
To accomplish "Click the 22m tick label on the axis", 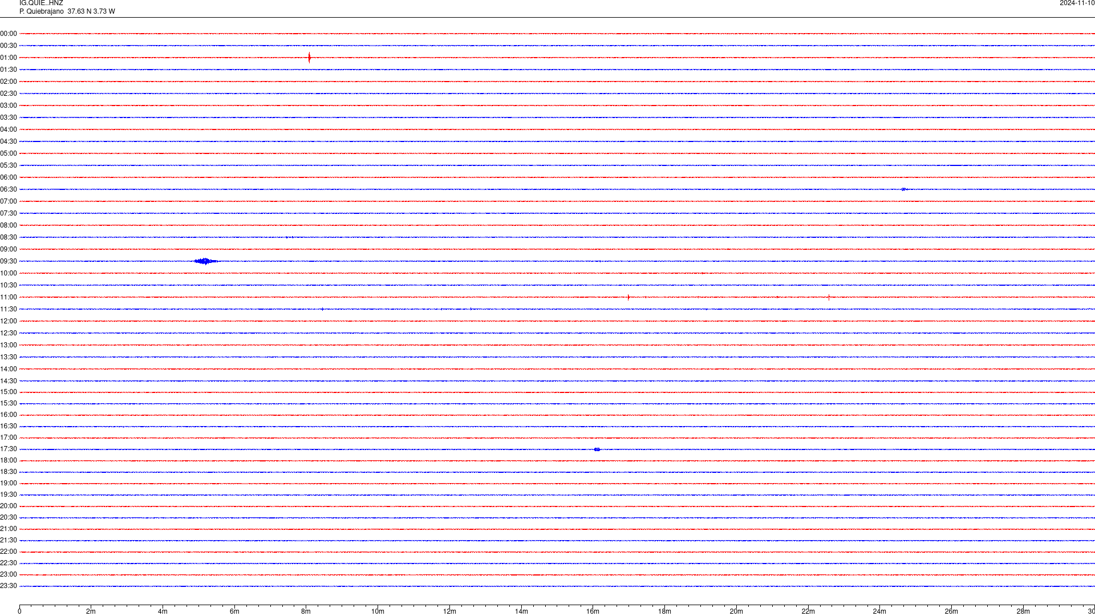I will [x=808, y=611].
